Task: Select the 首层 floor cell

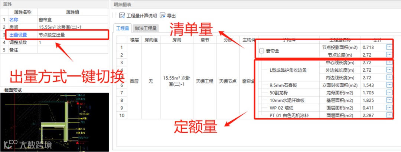Action: (134, 81)
